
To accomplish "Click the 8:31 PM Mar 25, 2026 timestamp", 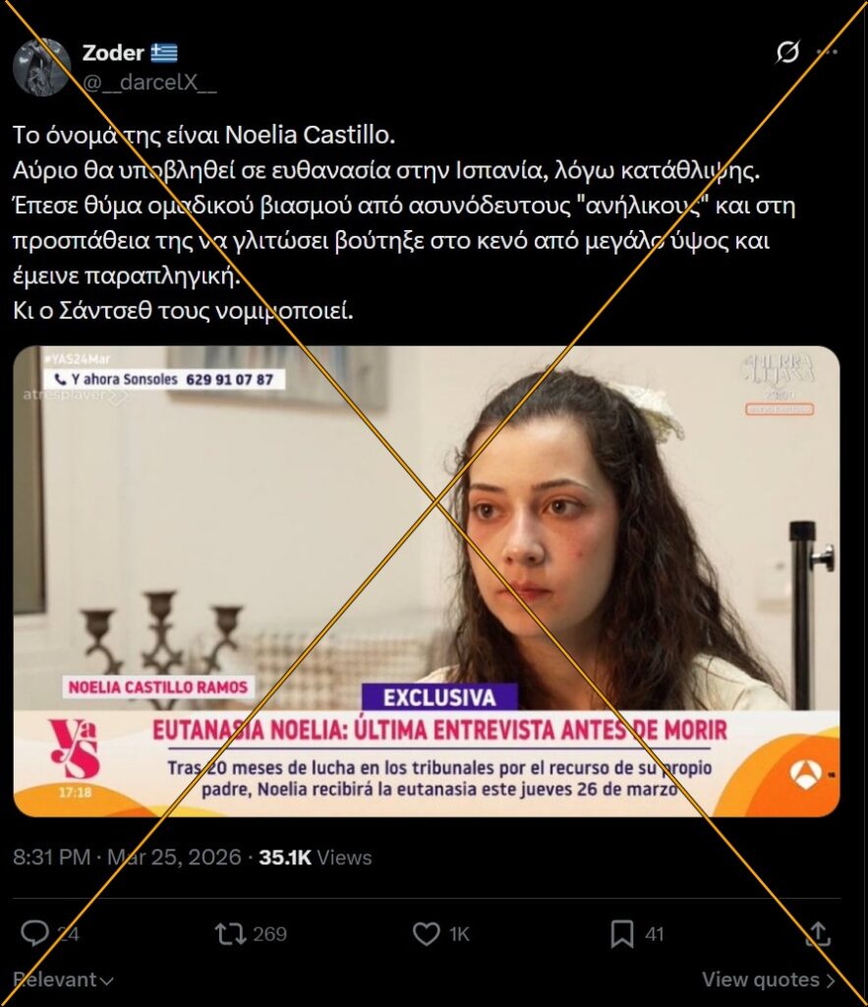I will point(127,858).
